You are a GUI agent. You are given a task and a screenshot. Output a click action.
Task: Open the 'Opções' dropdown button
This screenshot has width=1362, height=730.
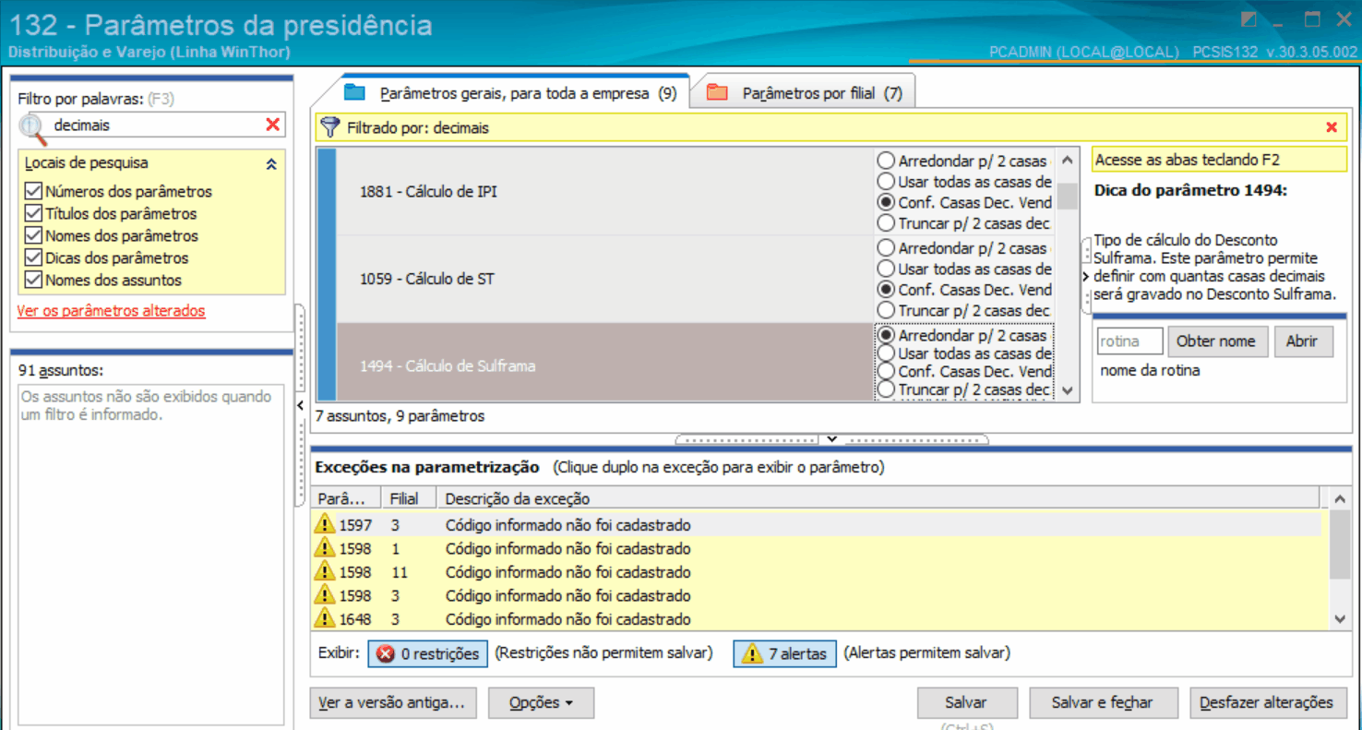[x=541, y=703]
